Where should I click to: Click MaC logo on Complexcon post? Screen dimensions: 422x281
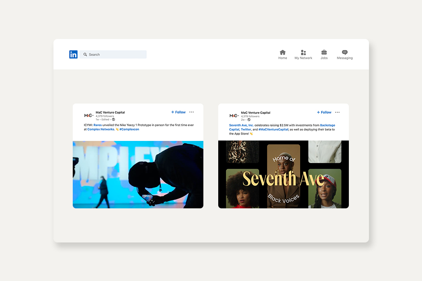[x=89, y=115]
